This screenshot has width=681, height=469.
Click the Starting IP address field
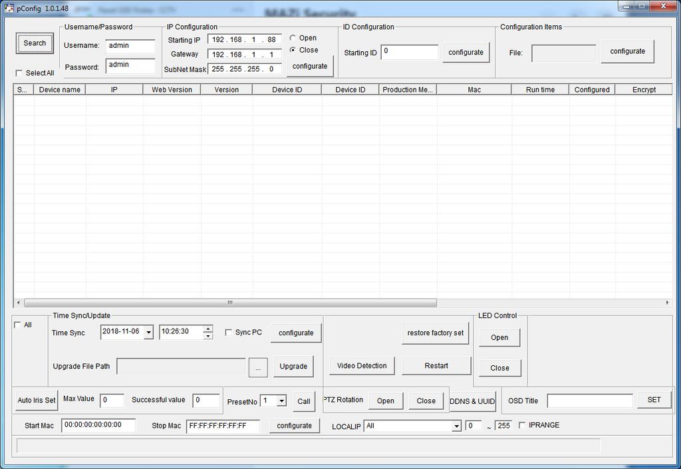click(245, 39)
